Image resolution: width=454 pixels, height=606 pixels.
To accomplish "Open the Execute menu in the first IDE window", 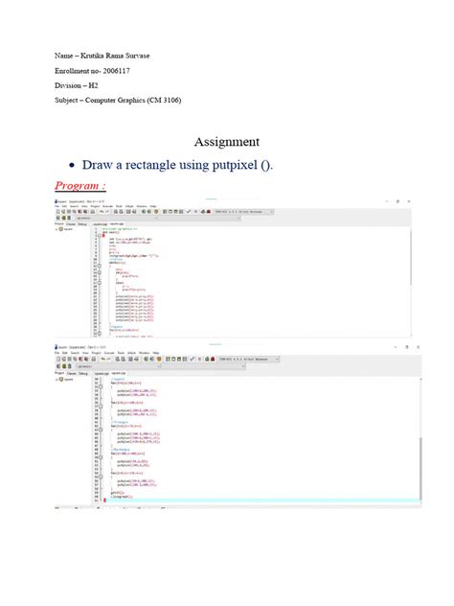I will click(107, 206).
